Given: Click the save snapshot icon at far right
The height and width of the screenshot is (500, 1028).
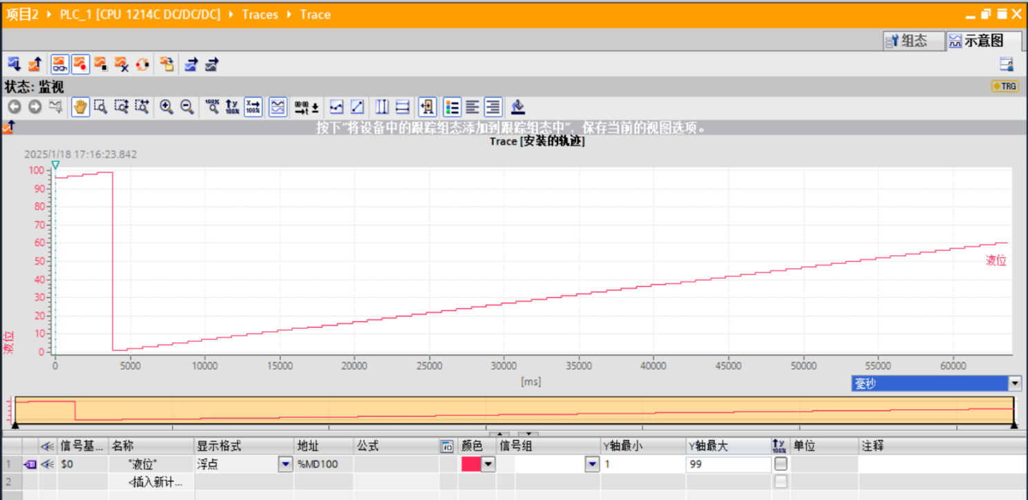Looking at the screenshot, I should (1007, 64).
